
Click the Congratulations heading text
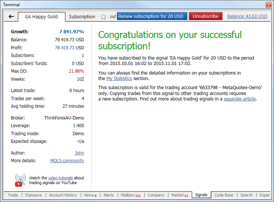coord(170,41)
